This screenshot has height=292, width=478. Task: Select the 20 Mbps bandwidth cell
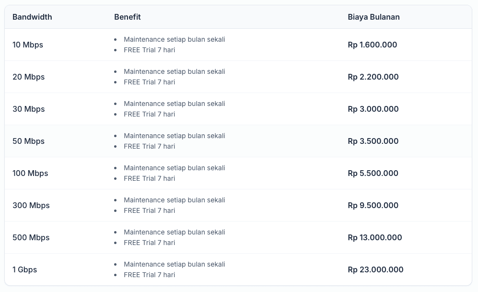28,77
